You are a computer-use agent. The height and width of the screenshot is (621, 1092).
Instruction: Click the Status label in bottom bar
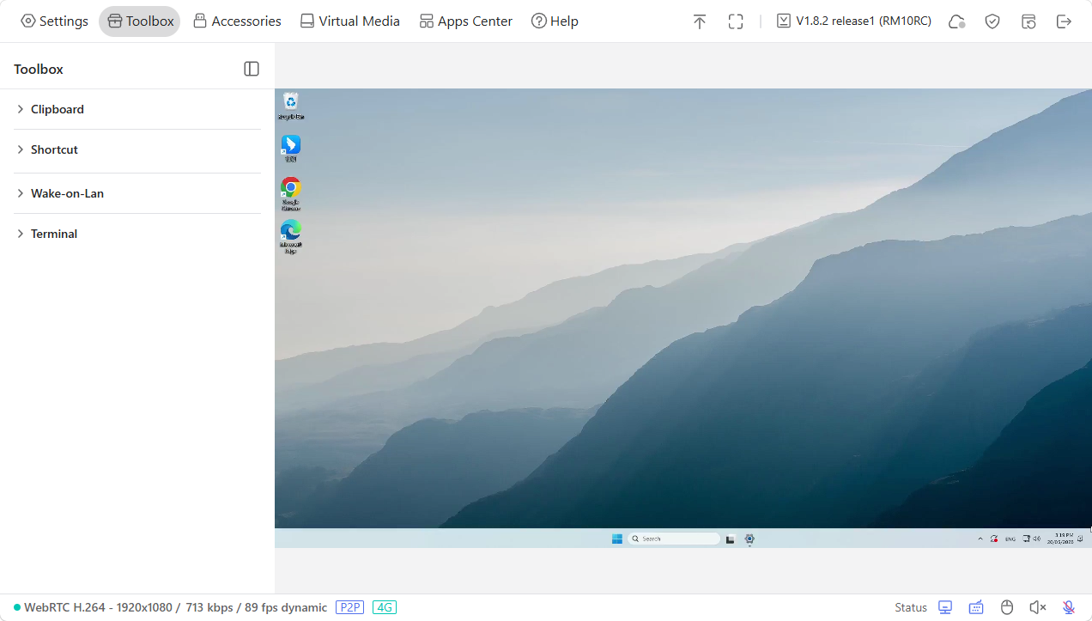click(x=911, y=607)
